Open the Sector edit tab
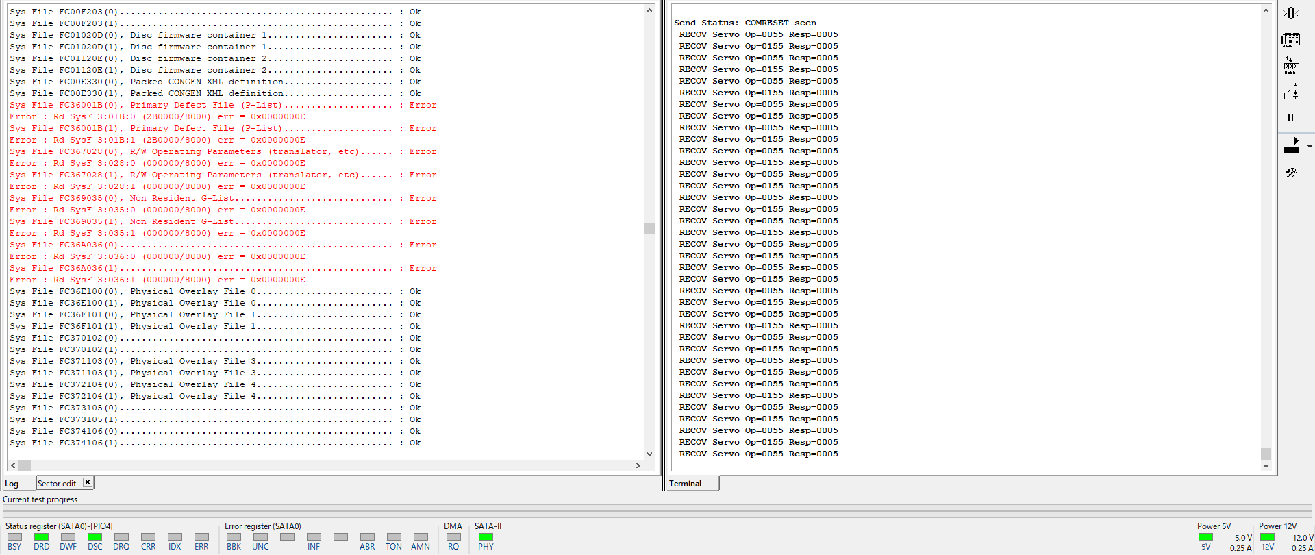Image resolution: width=1315 pixels, height=555 pixels. (58, 484)
